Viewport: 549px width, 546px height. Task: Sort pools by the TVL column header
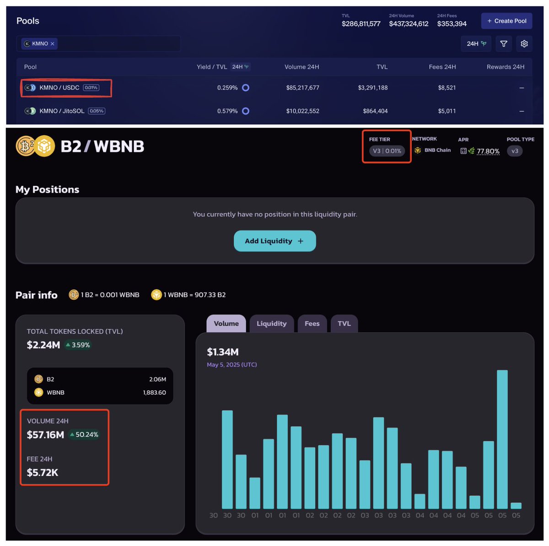pos(382,67)
